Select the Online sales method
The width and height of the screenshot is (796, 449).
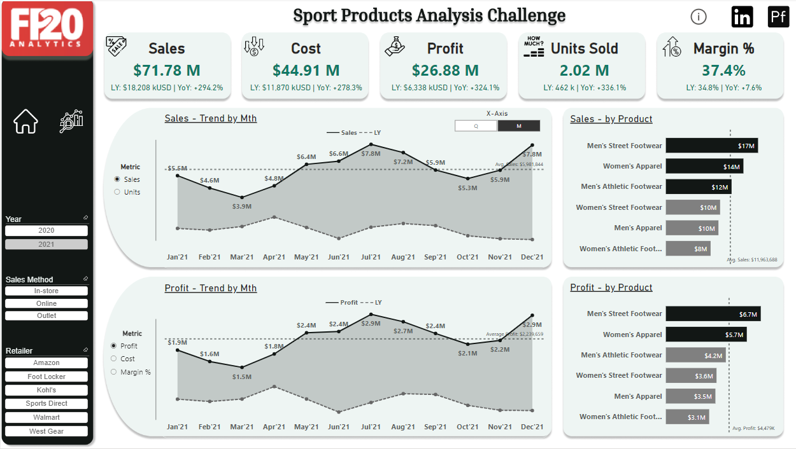click(x=46, y=303)
